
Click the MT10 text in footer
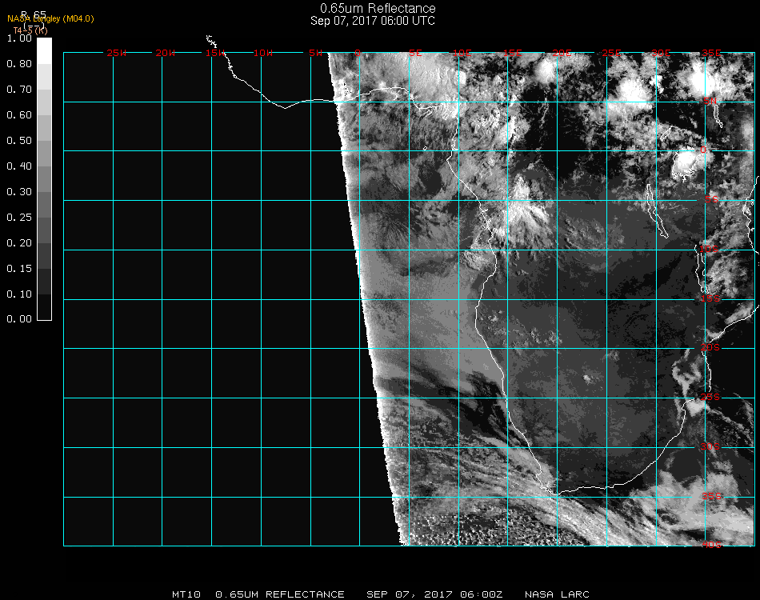pyautogui.click(x=186, y=594)
